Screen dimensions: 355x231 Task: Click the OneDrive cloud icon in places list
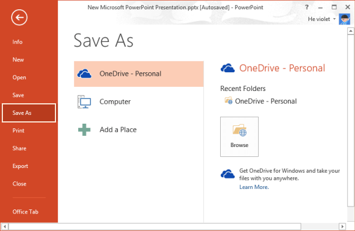84,73
